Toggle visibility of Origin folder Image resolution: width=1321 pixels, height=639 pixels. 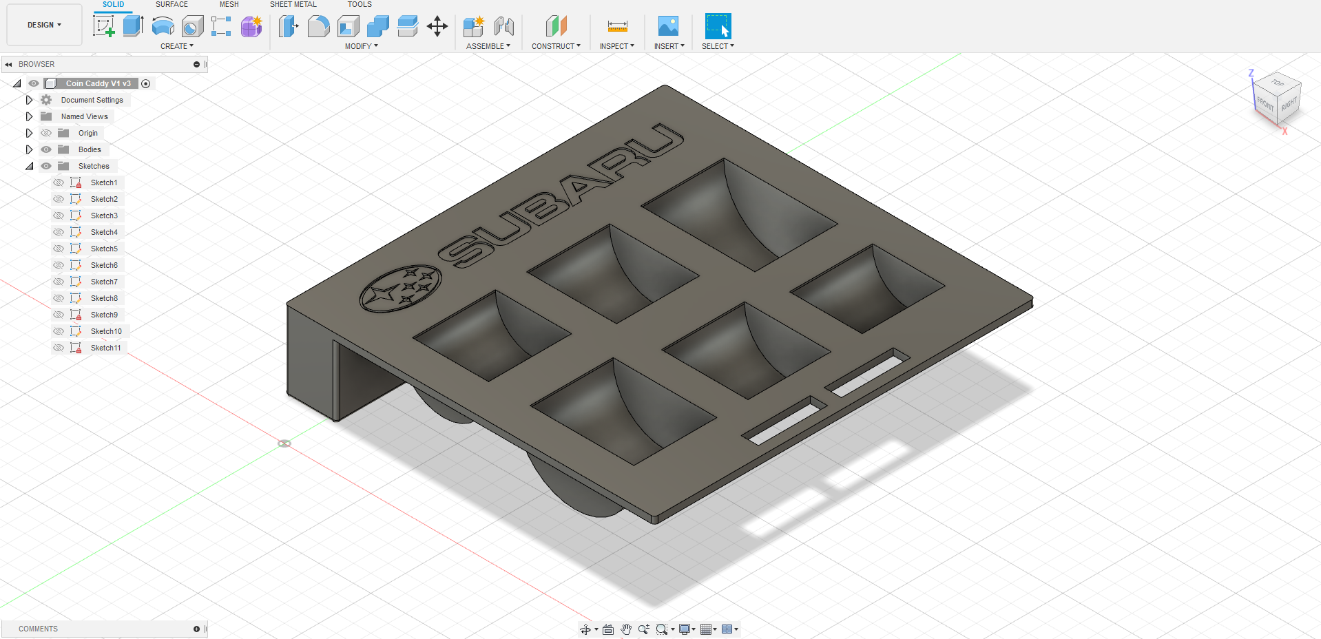[x=46, y=133]
